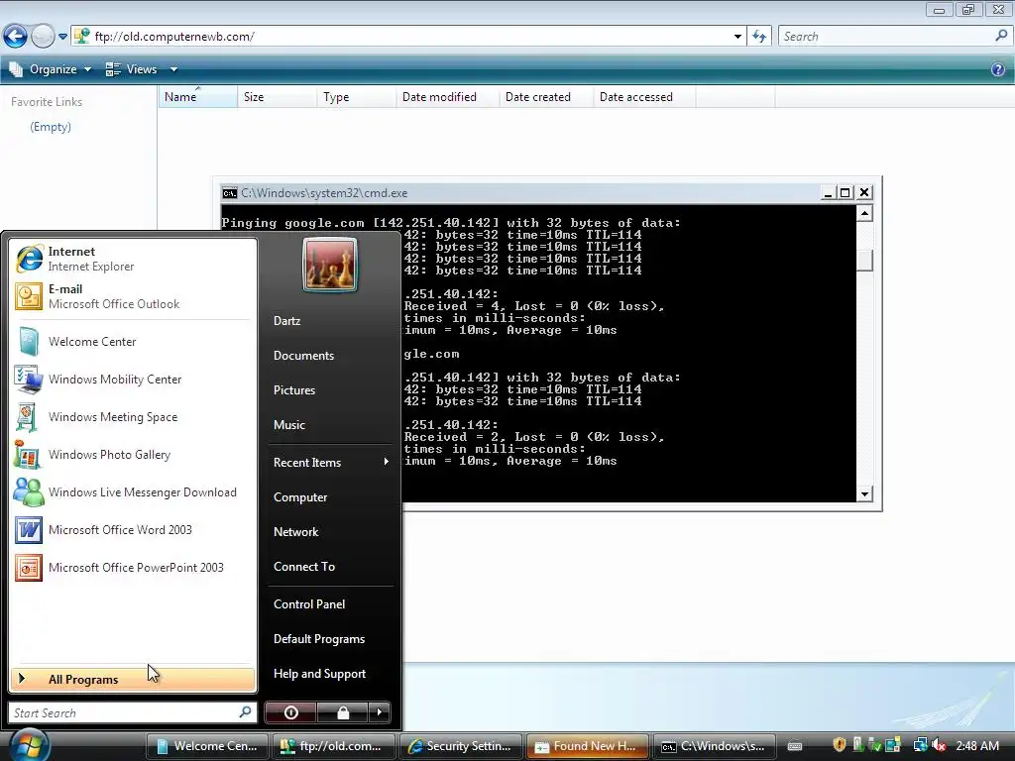This screenshot has width=1015, height=761.
Task: Open Internet Explorer from Start menu
Action: tap(133, 259)
